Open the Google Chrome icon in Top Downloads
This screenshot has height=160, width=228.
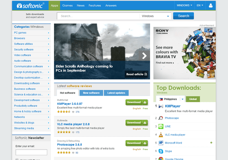coord(161,158)
